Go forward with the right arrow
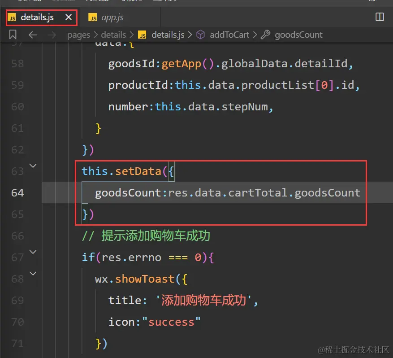 click(52, 35)
